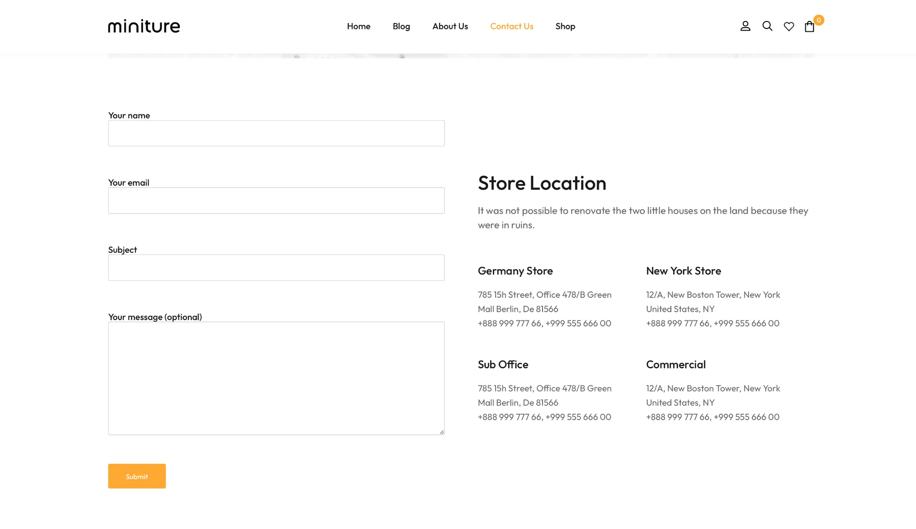Screen dimensions: 916x529
Task: Click the cart count badge
Action: click(x=819, y=20)
